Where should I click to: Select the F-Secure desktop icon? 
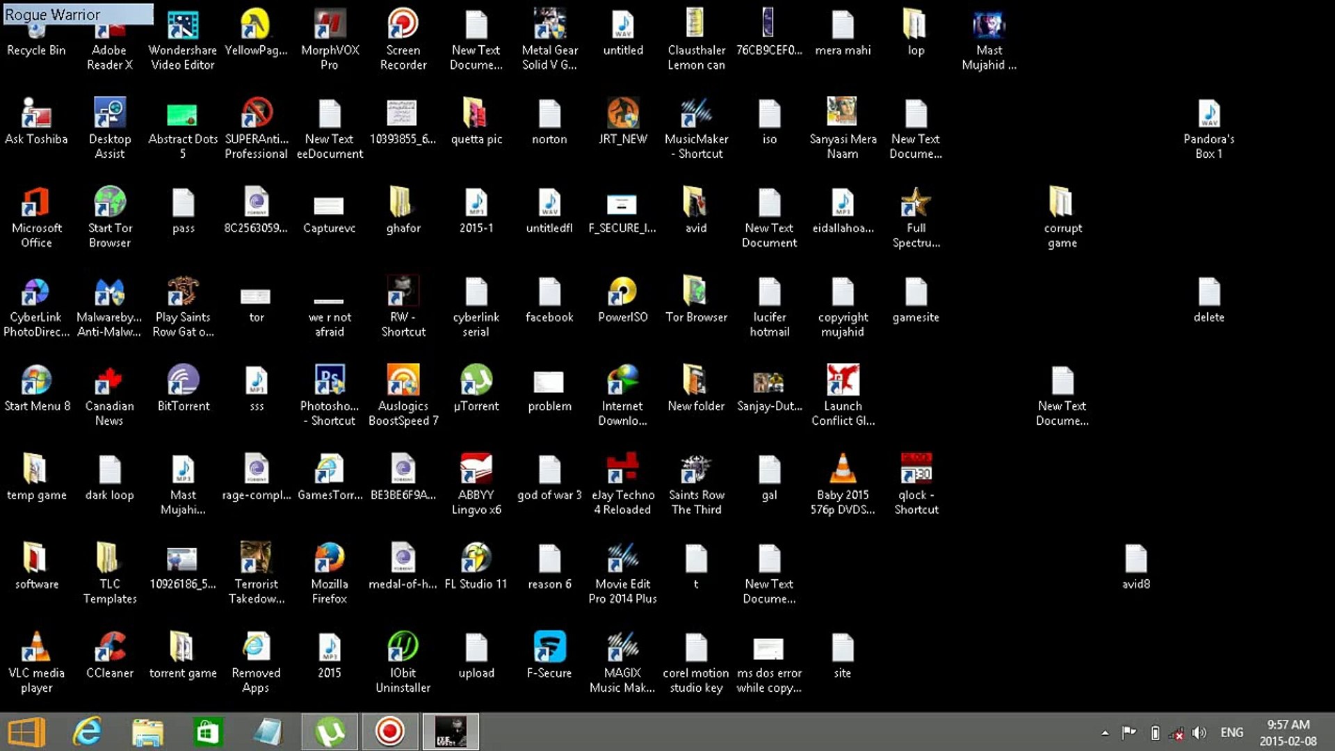549,656
